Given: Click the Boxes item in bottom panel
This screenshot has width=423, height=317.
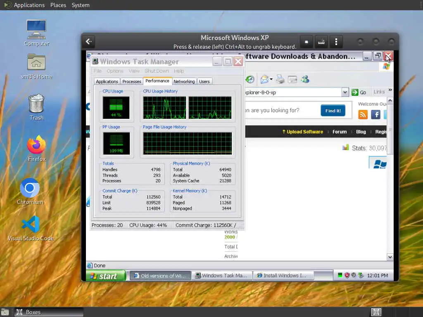Looking at the screenshot, I should point(49,312).
